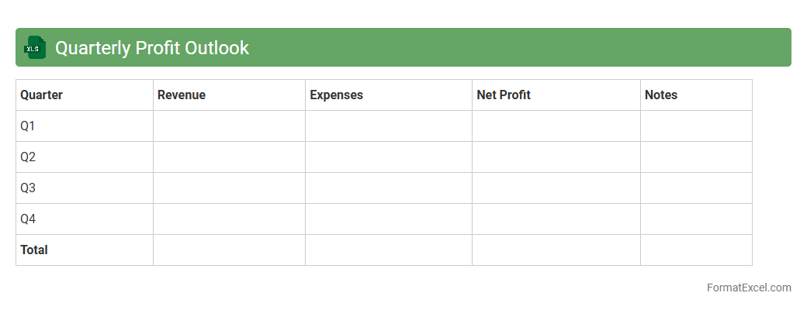
Task: Click the Q1 Notes cell
Action: (x=696, y=126)
